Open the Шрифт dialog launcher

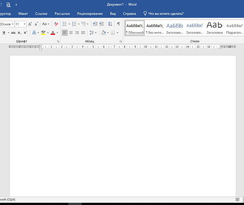pyautogui.click(x=58, y=41)
